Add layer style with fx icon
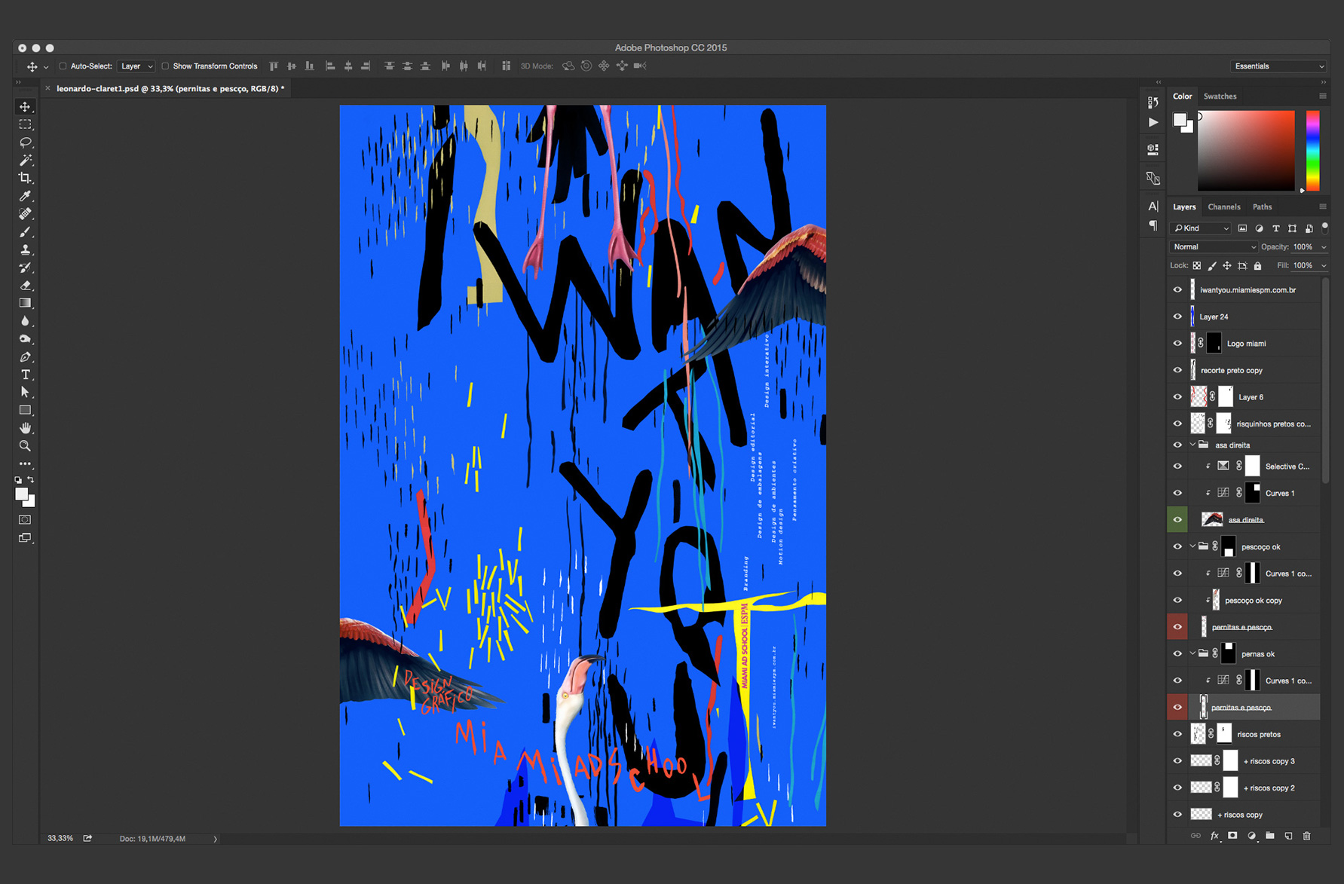This screenshot has width=1344, height=884. (1214, 836)
